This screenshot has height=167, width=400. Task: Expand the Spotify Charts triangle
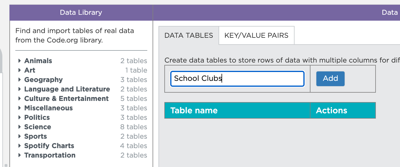click(19, 146)
